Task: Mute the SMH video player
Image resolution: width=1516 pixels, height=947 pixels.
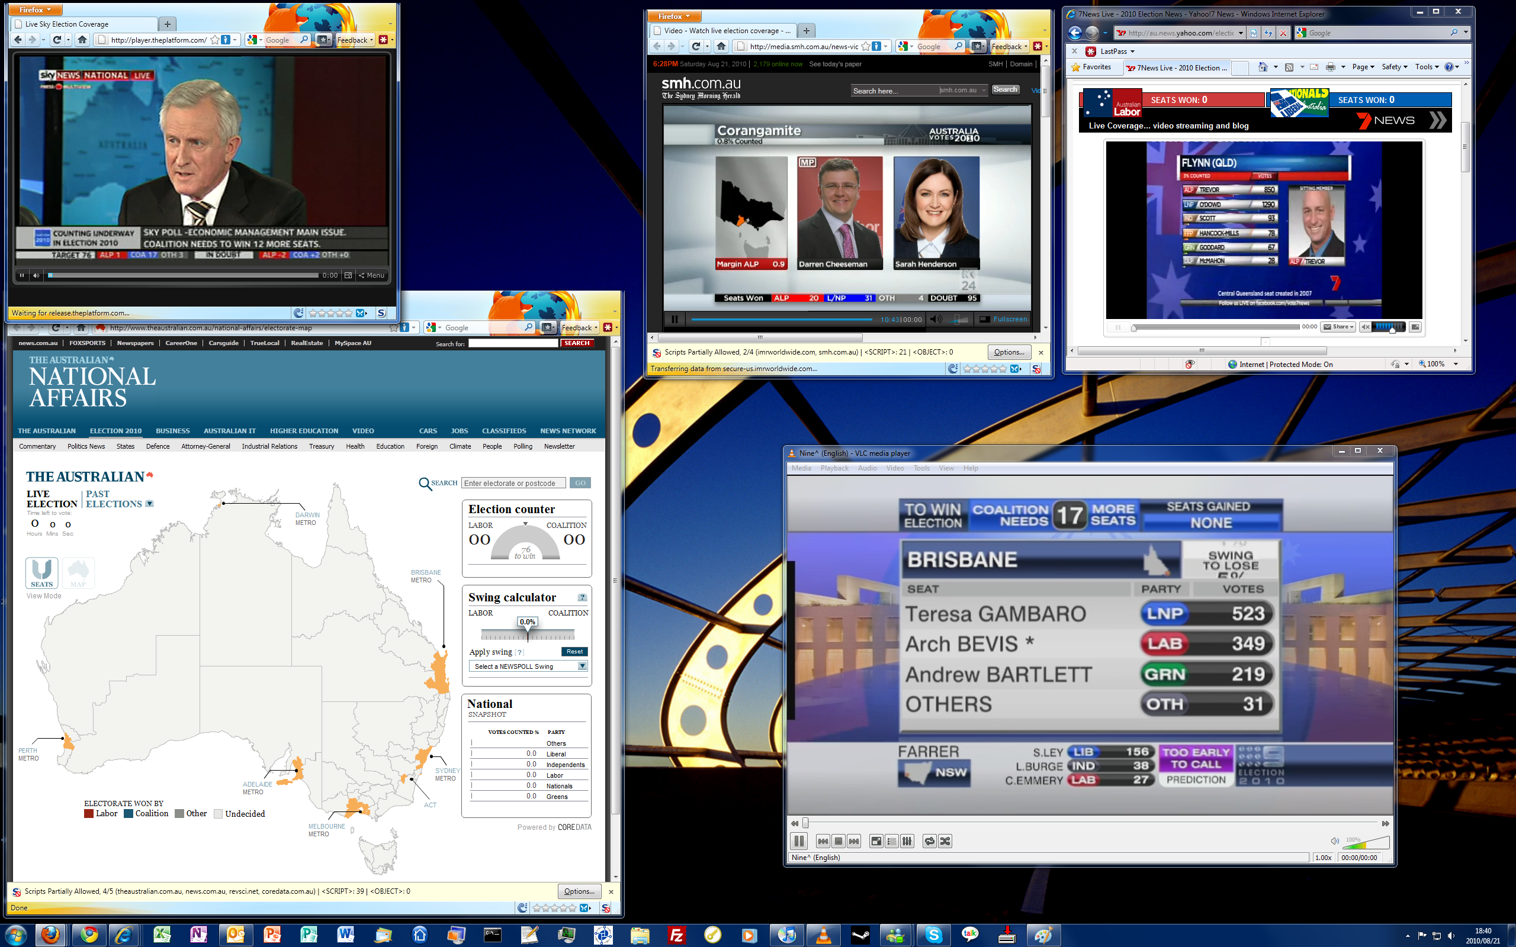Action: tap(936, 320)
